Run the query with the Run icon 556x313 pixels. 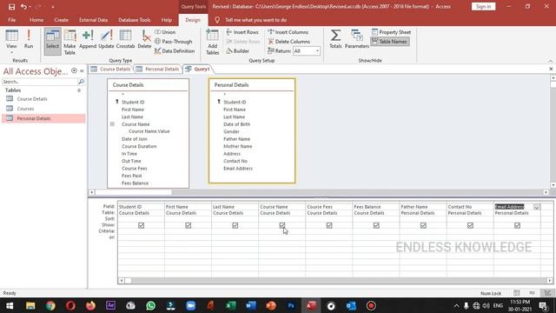coord(29,40)
